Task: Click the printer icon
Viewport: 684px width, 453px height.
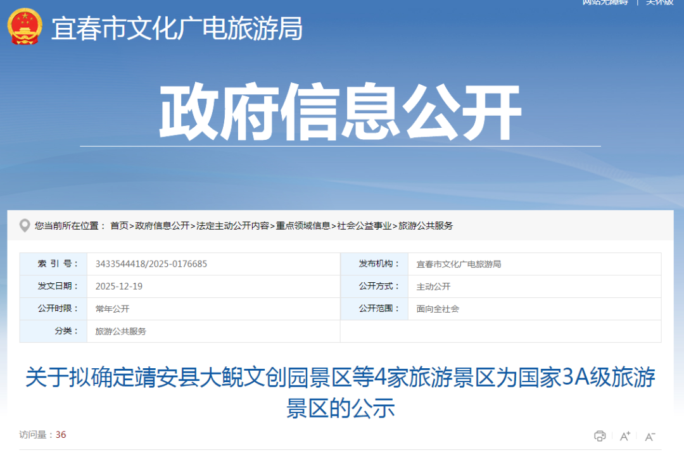Action: (599, 436)
